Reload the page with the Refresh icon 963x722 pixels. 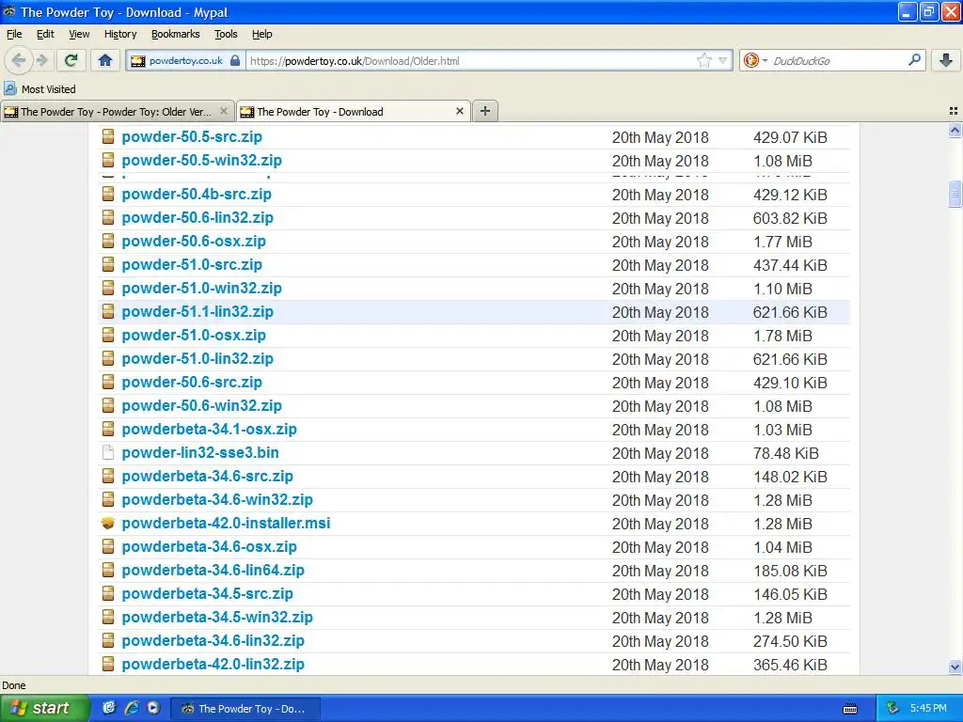click(x=71, y=60)
